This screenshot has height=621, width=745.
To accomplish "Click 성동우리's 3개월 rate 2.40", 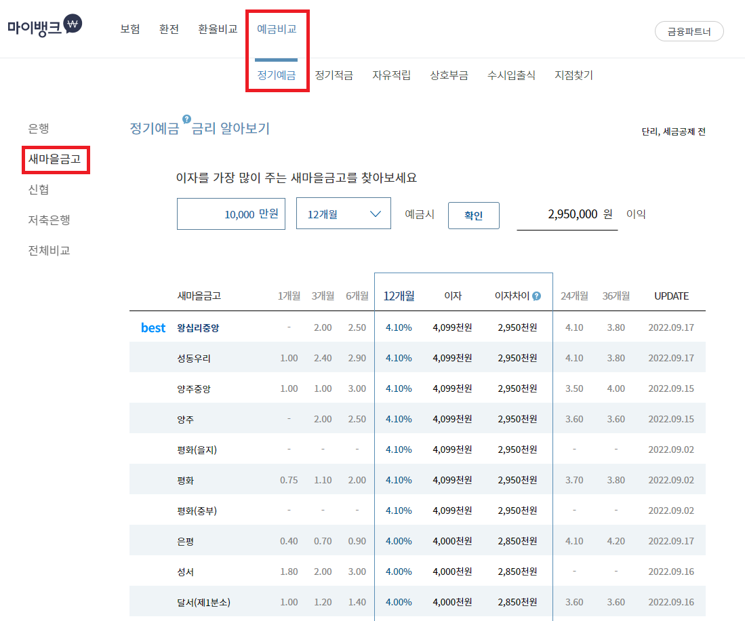I will (x=323, y=358).
